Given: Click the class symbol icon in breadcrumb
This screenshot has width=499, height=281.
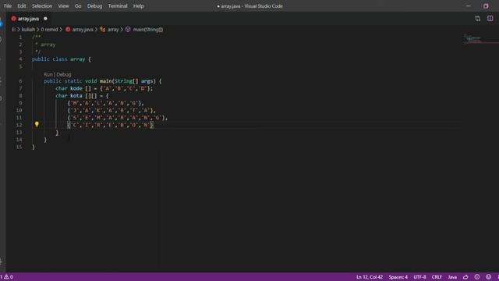Looking at the screenshot, I should [x=102, y=30].
